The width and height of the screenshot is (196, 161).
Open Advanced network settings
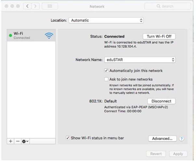[x=162, y=139]
